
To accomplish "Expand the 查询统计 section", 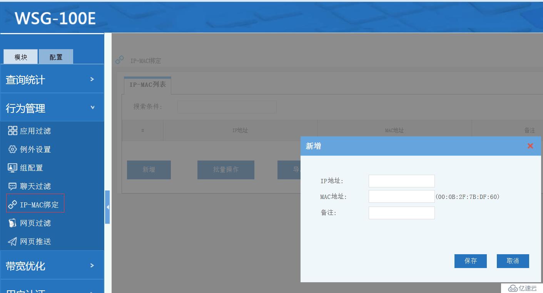I will 52,79.
